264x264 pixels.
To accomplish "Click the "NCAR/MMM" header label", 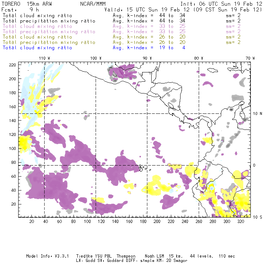I will [x=93, y=4].
